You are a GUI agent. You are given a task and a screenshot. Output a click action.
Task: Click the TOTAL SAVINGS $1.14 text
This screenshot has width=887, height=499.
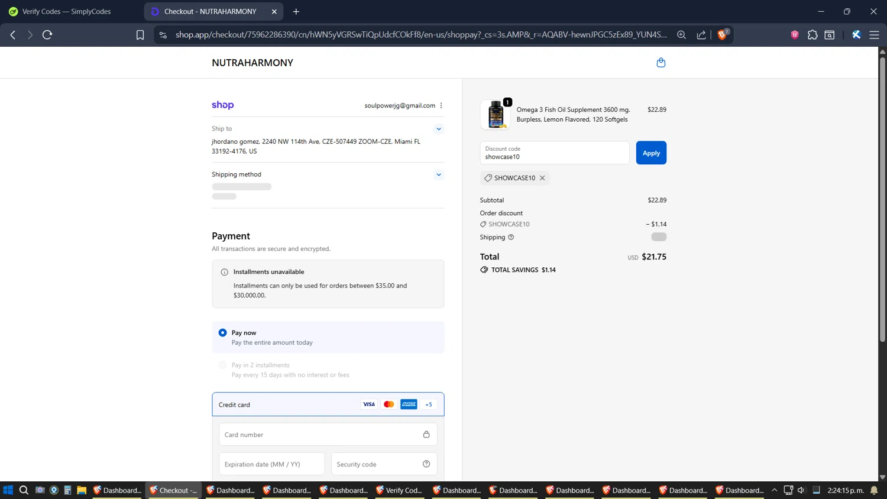pyautogui.click(x=523, y=270)
